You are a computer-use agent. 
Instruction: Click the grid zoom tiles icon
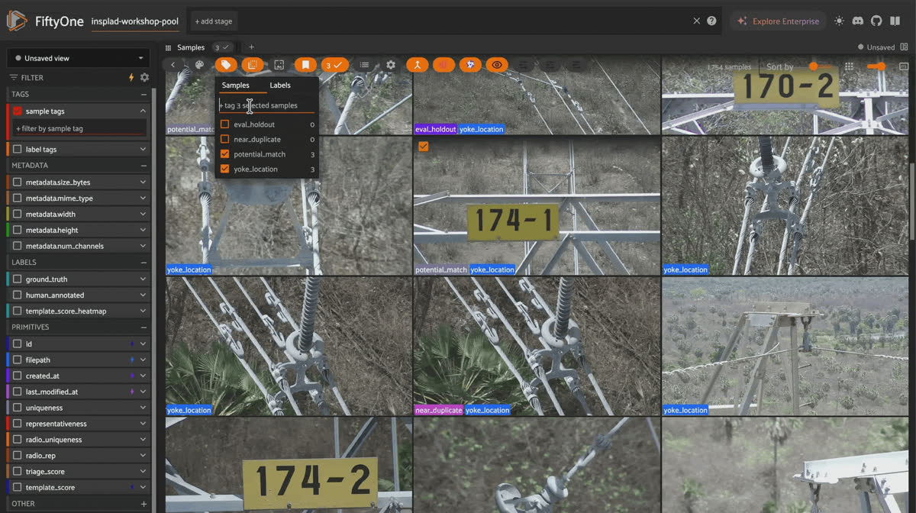click(x=850, y=66)
